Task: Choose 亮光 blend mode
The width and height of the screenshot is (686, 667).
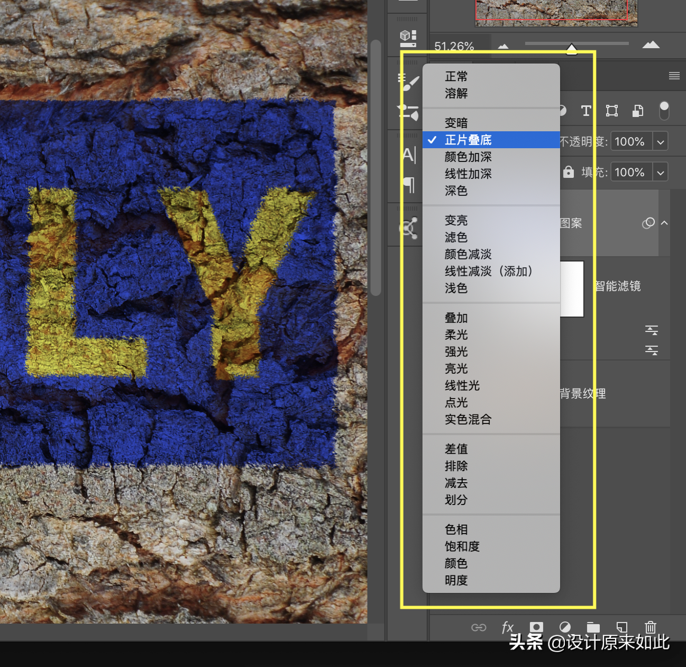Action: click(x=491, y=368)
